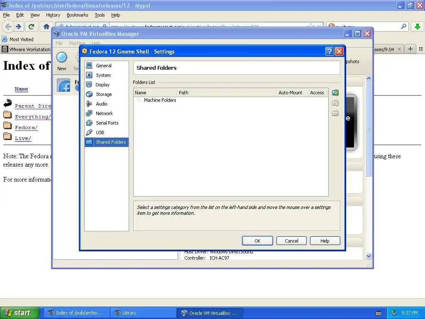Viewport: 425px width, 319px height.
Task: Open Help menu in Mypal
Action: tap(115, 15)
